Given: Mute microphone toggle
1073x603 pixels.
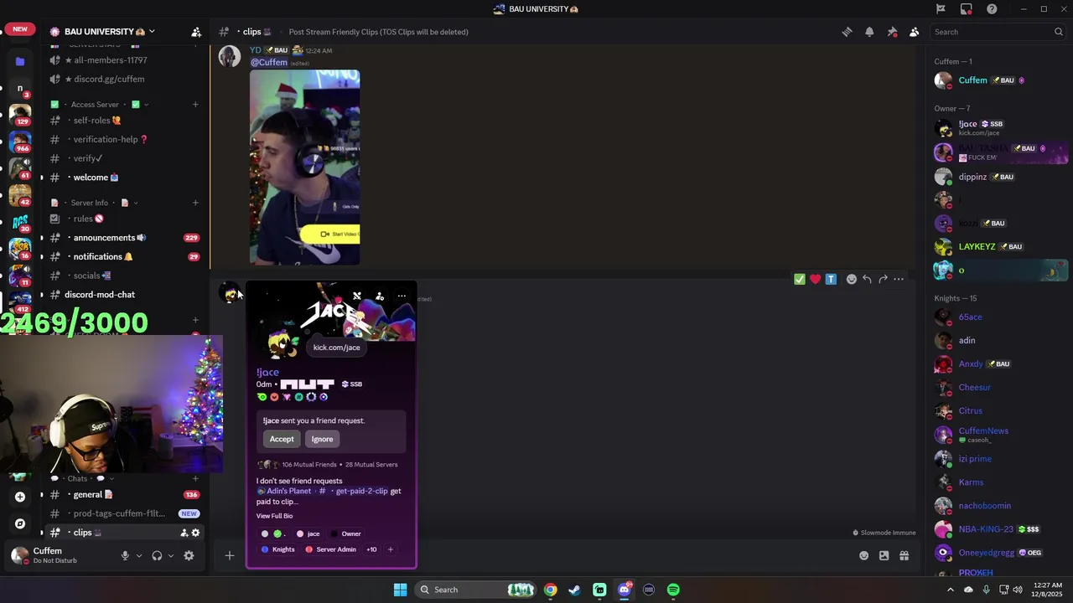Looking at the screenshot, I should coord(125,555).
